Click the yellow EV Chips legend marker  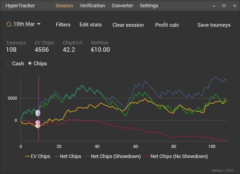click(27, 156)
